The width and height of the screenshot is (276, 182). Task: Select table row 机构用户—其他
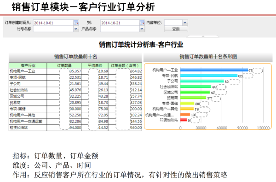pyautogui.click(x=75, y=115)
